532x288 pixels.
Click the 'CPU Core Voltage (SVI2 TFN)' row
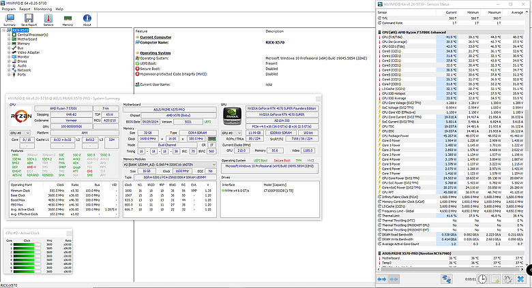451,103
